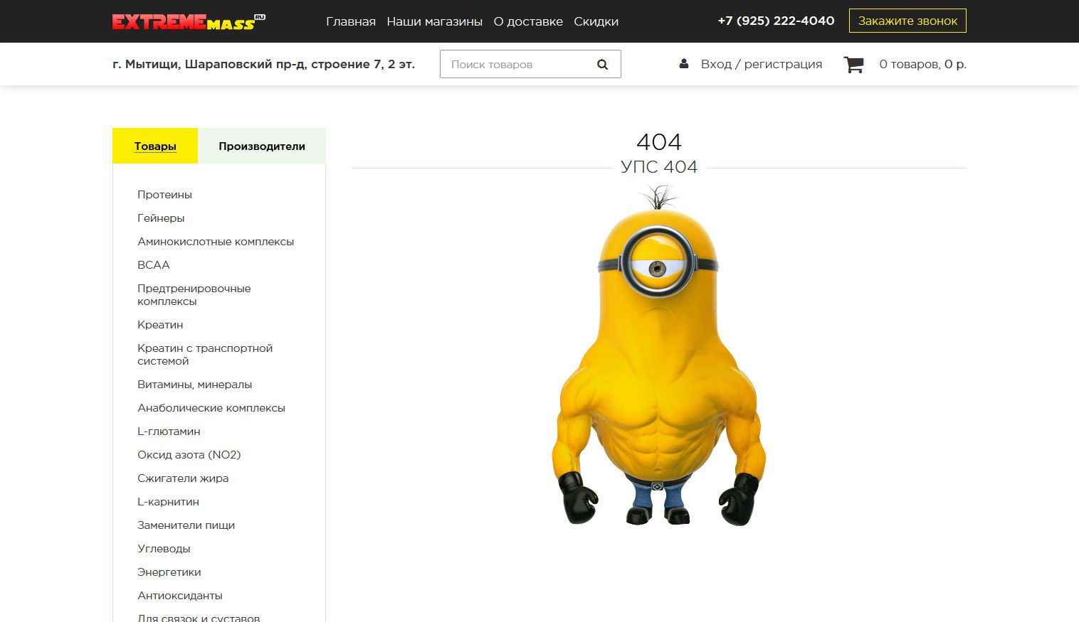Viewport: 1079px width, 622px height.
Task: Click the phone number +7 (925) 222-4040
Action: (776, 21)
